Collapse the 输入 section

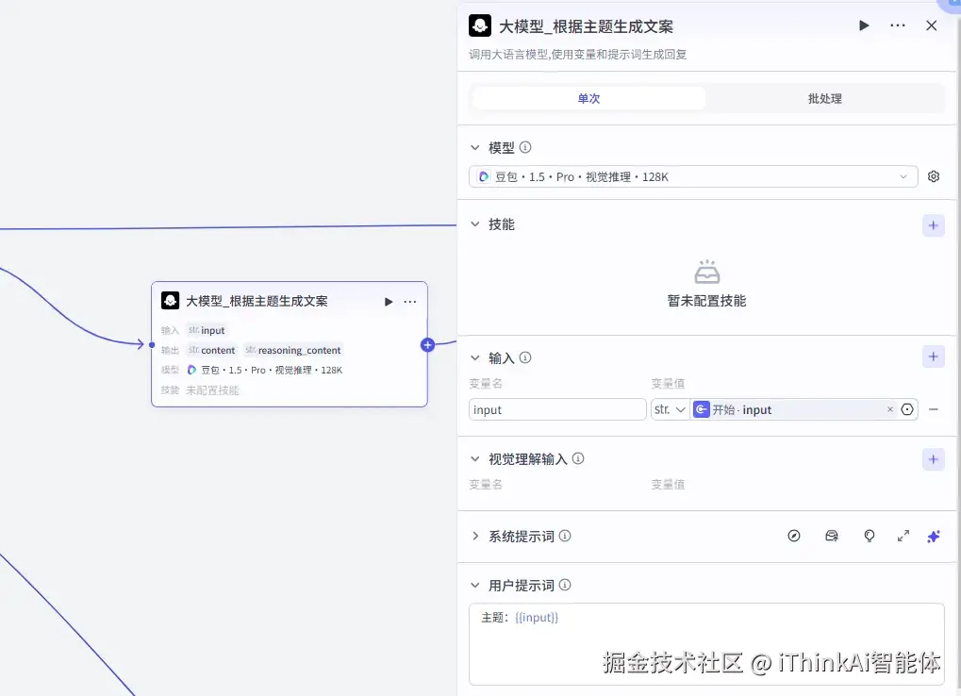pos(475,357)
